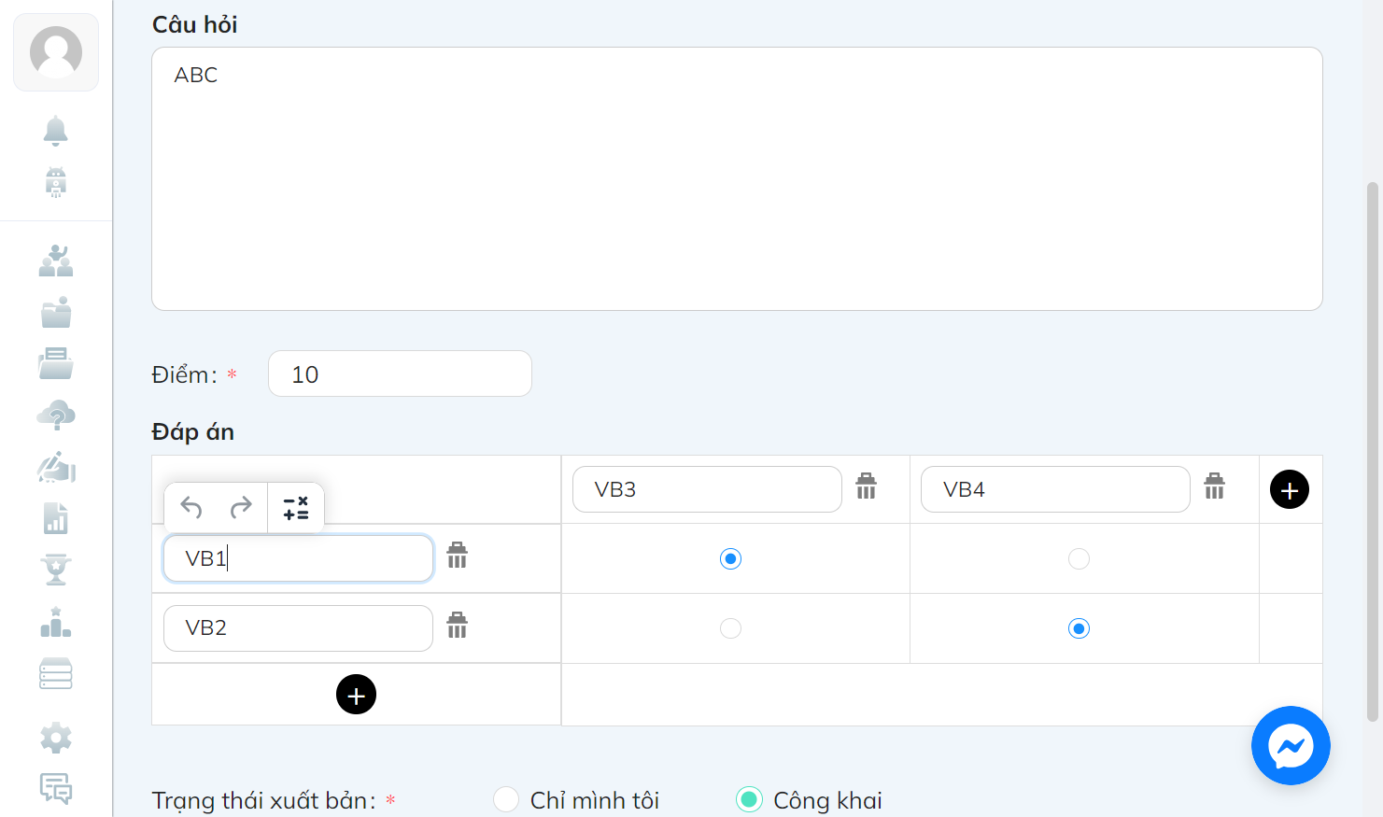1383x817 pixels.
Task: Select VB3 radio for the VB1 row
Action: click(x=730, y=558)
